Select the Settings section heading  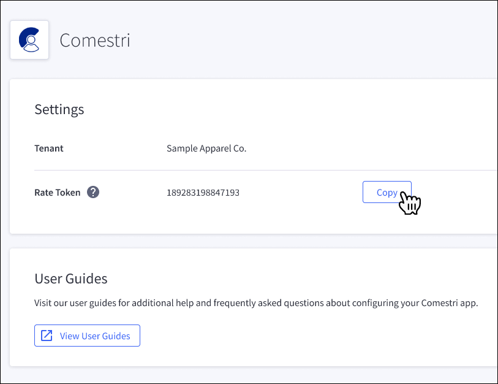[x=59, y=109]
